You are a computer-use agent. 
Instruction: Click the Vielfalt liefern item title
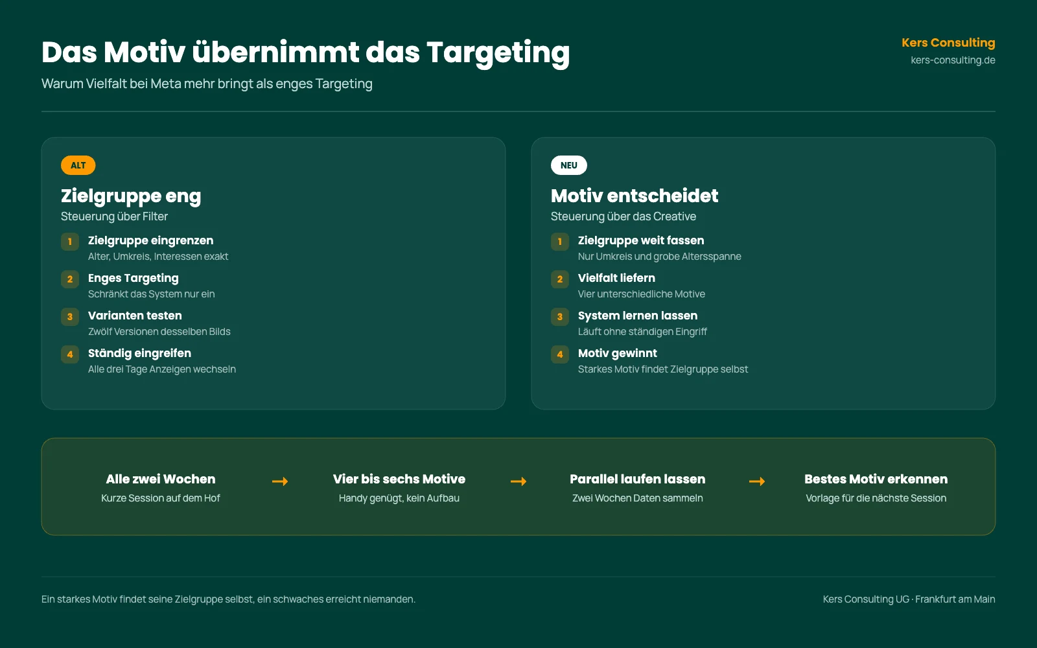tap(616, 278)
